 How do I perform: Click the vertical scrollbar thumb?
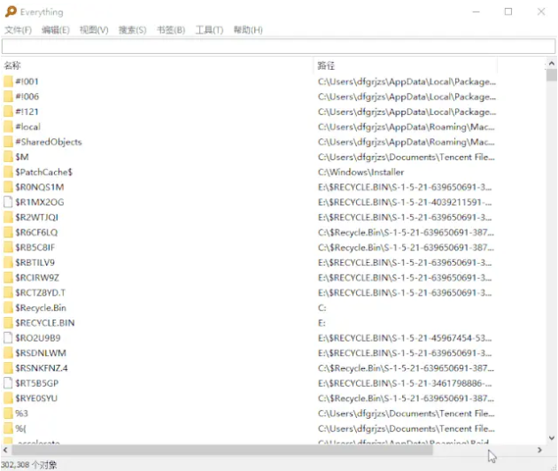coord(552,75)
